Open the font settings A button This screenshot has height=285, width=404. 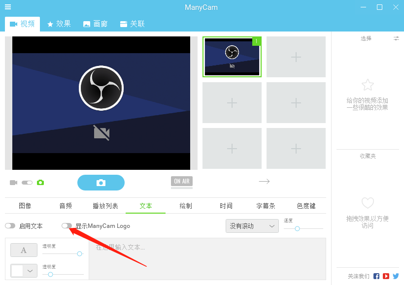click(24, 250)
